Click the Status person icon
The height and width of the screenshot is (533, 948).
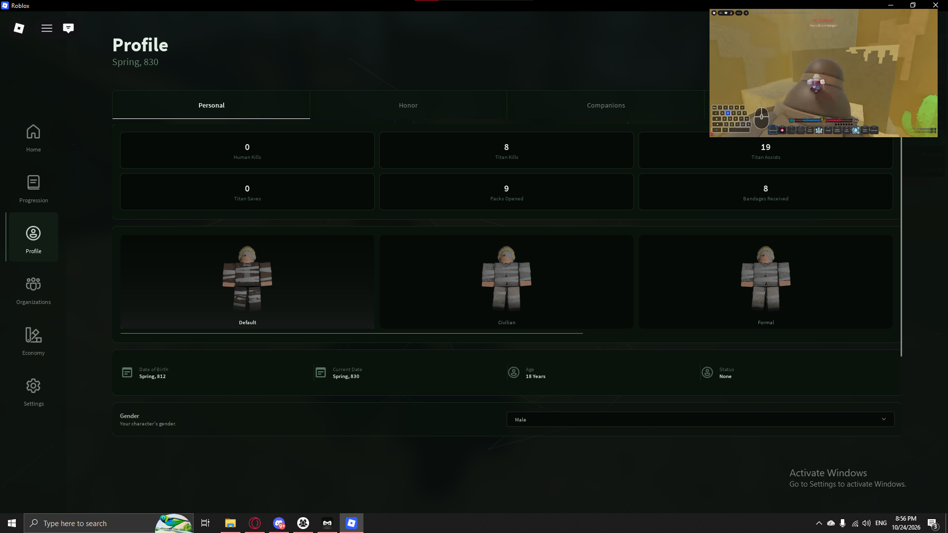pos(708,373)
